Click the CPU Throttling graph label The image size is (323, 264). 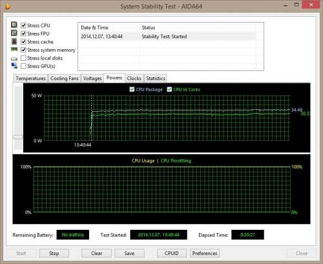pyautogui.click(x=176, y=161)
